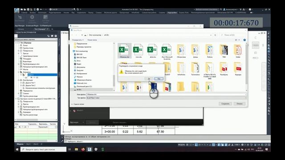Select the Карьер folder
The height and width of the screenshot is (160, 285).
(238, 69)
